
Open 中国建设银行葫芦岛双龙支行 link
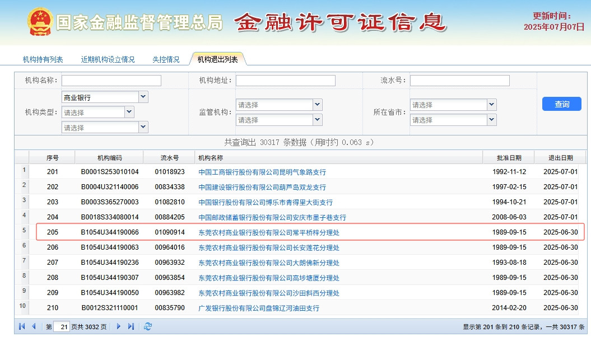pyautogui.click(x=262, y=187)
